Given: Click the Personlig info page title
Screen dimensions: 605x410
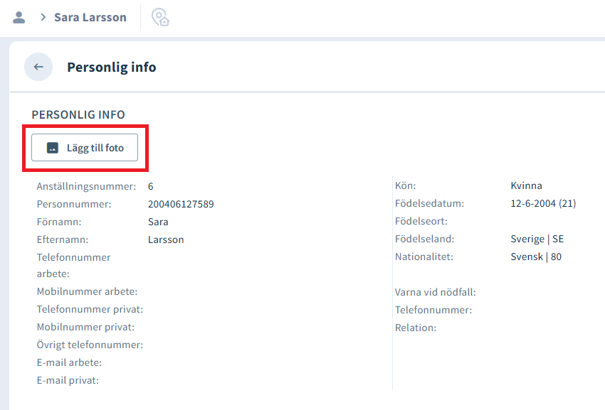Looking at the screenshot, I should pos(112,67).
